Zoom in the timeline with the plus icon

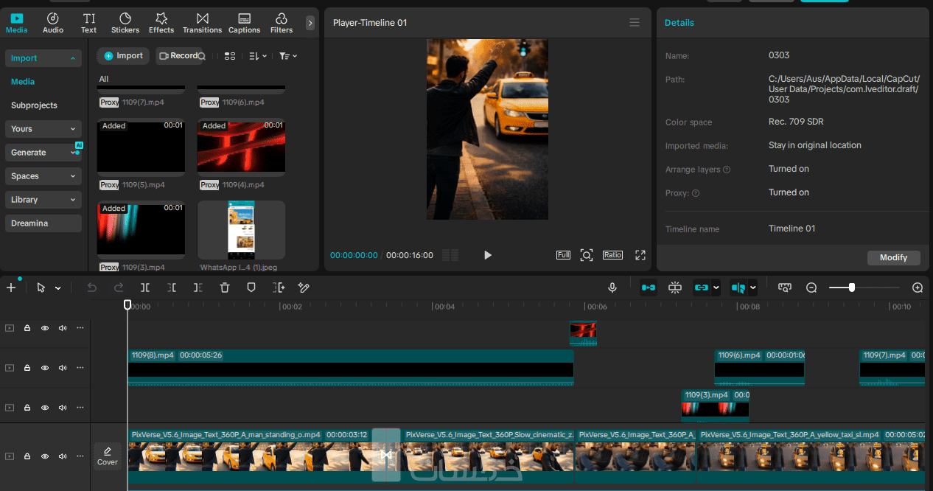coord(918,288)
